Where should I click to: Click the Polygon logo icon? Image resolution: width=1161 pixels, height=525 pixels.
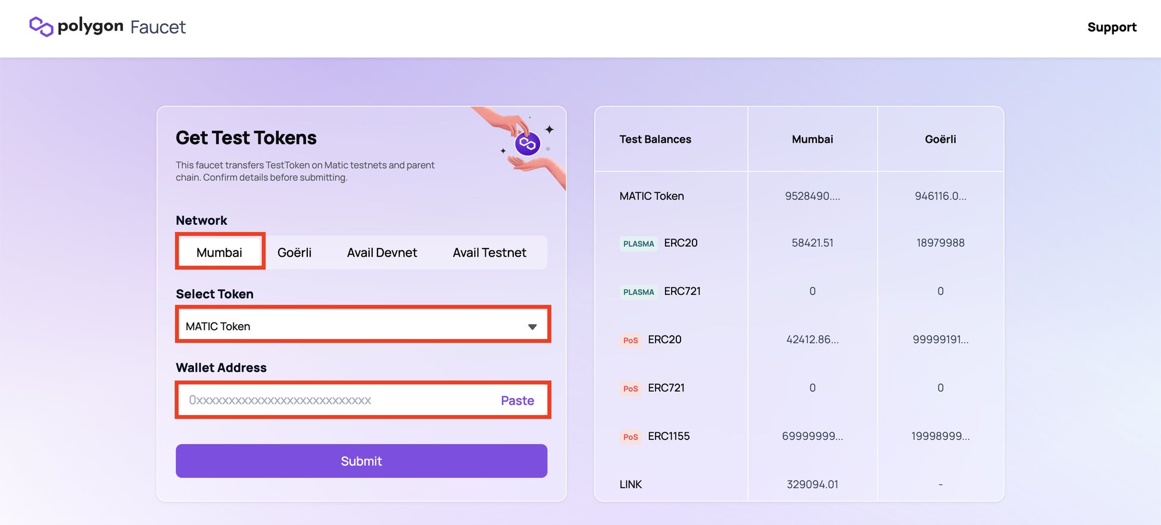[x=41, y=27]
